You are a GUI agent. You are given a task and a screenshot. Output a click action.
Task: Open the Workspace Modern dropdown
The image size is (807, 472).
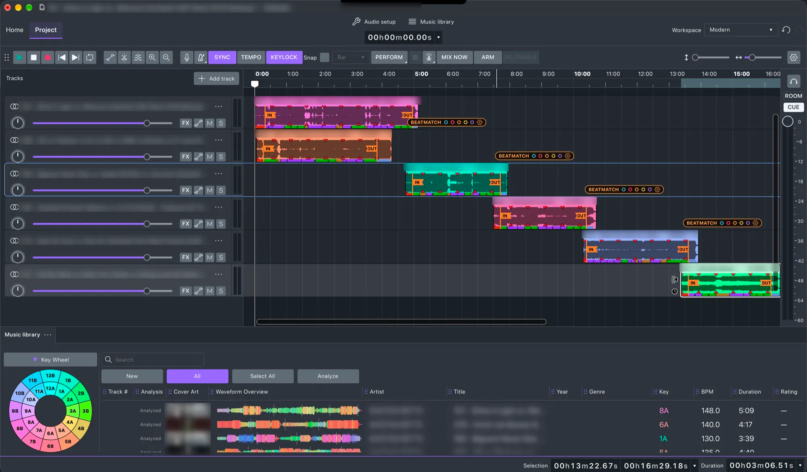741,30
